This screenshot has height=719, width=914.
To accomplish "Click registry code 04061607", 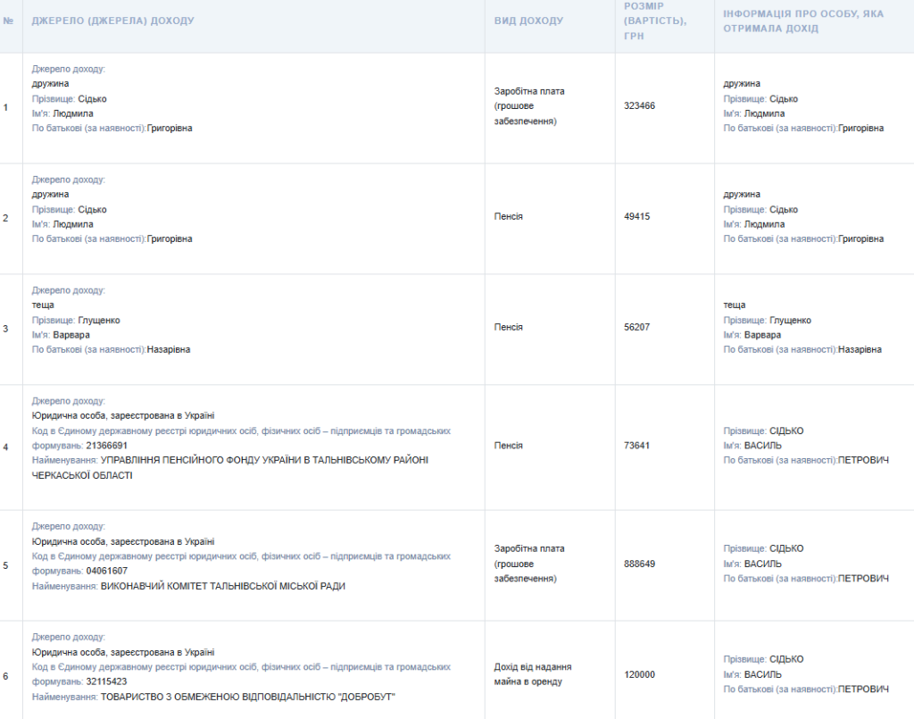I will pos(107,571).
